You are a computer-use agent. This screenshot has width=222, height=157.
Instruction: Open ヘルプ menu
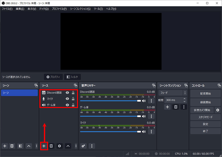[x=111, y=9]
